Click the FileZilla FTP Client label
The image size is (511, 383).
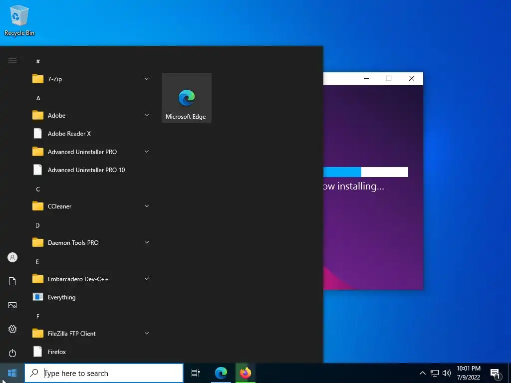(72, 334)
